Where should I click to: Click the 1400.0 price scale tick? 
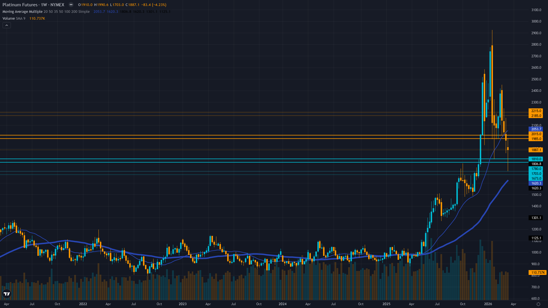(x=536, y=206)
